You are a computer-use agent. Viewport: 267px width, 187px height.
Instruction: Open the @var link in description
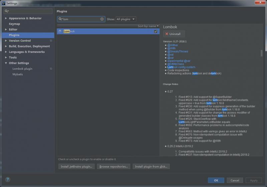[171, 58]
